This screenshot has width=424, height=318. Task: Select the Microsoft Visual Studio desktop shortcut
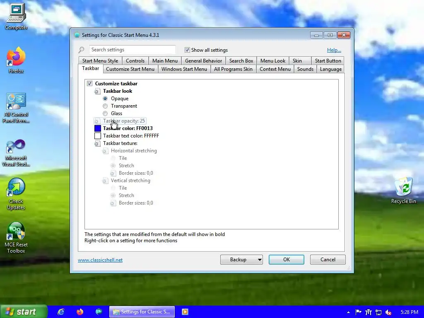coord(16,153)
